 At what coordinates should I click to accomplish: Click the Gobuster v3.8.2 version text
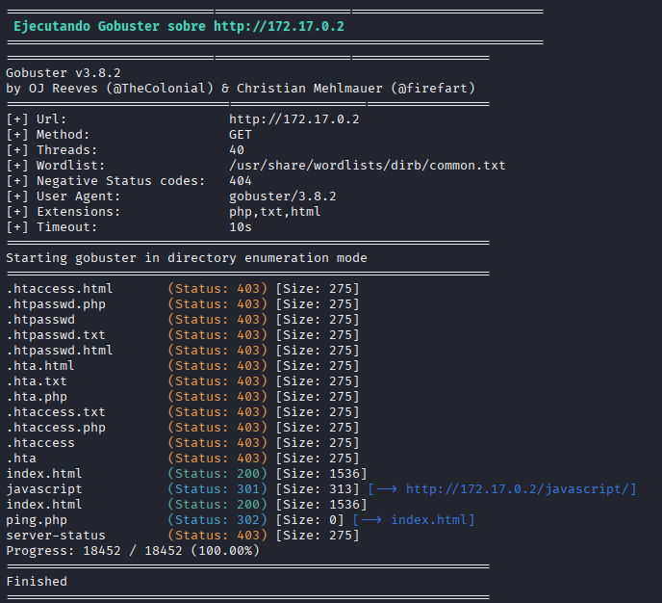[64, 73]
